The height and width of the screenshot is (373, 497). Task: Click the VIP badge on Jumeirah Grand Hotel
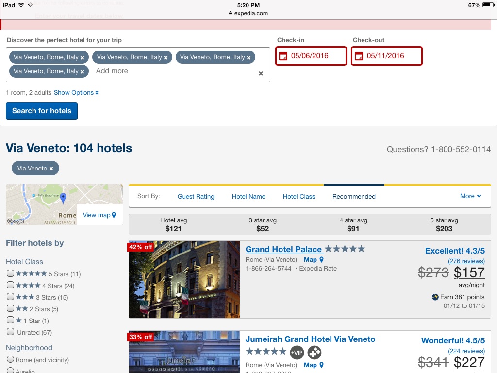297,353
